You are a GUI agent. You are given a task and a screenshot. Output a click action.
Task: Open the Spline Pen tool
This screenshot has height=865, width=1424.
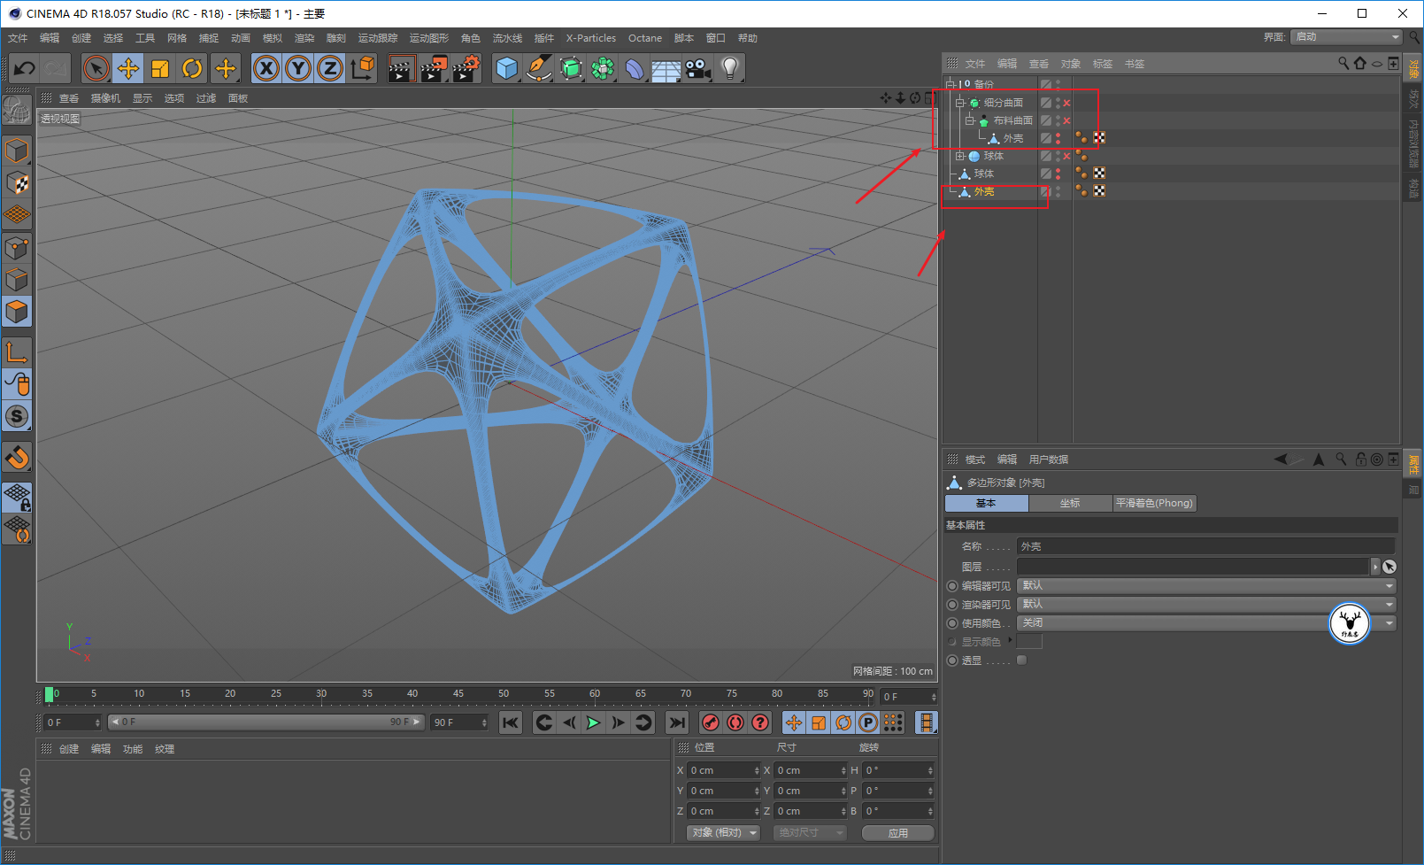(x=538, y=68)
